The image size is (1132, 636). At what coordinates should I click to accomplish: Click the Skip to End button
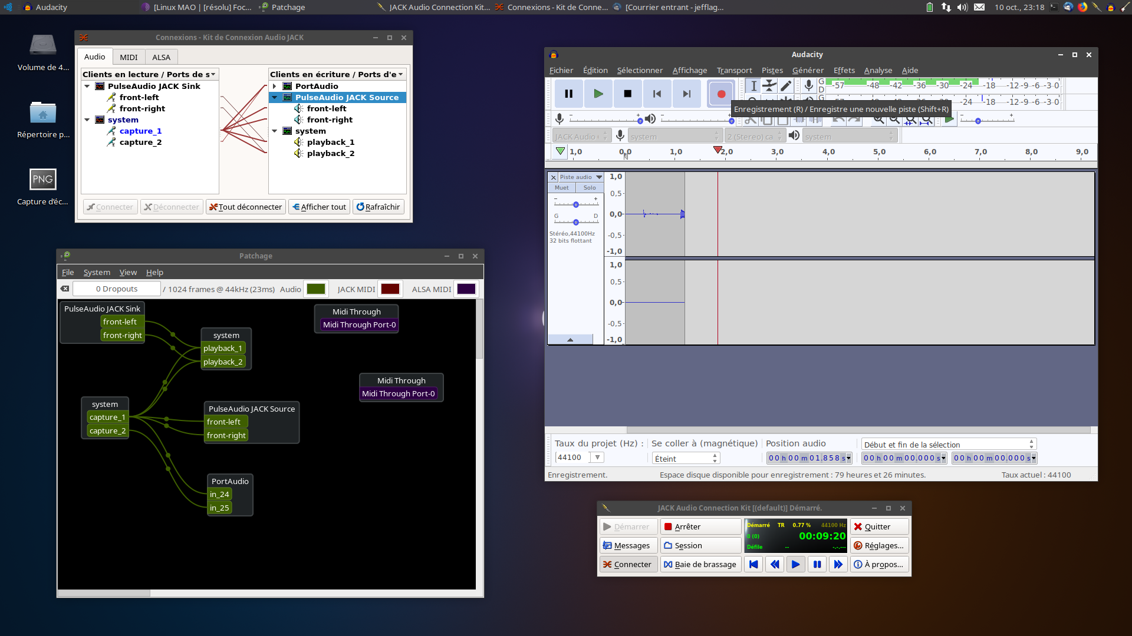point(686,94)
